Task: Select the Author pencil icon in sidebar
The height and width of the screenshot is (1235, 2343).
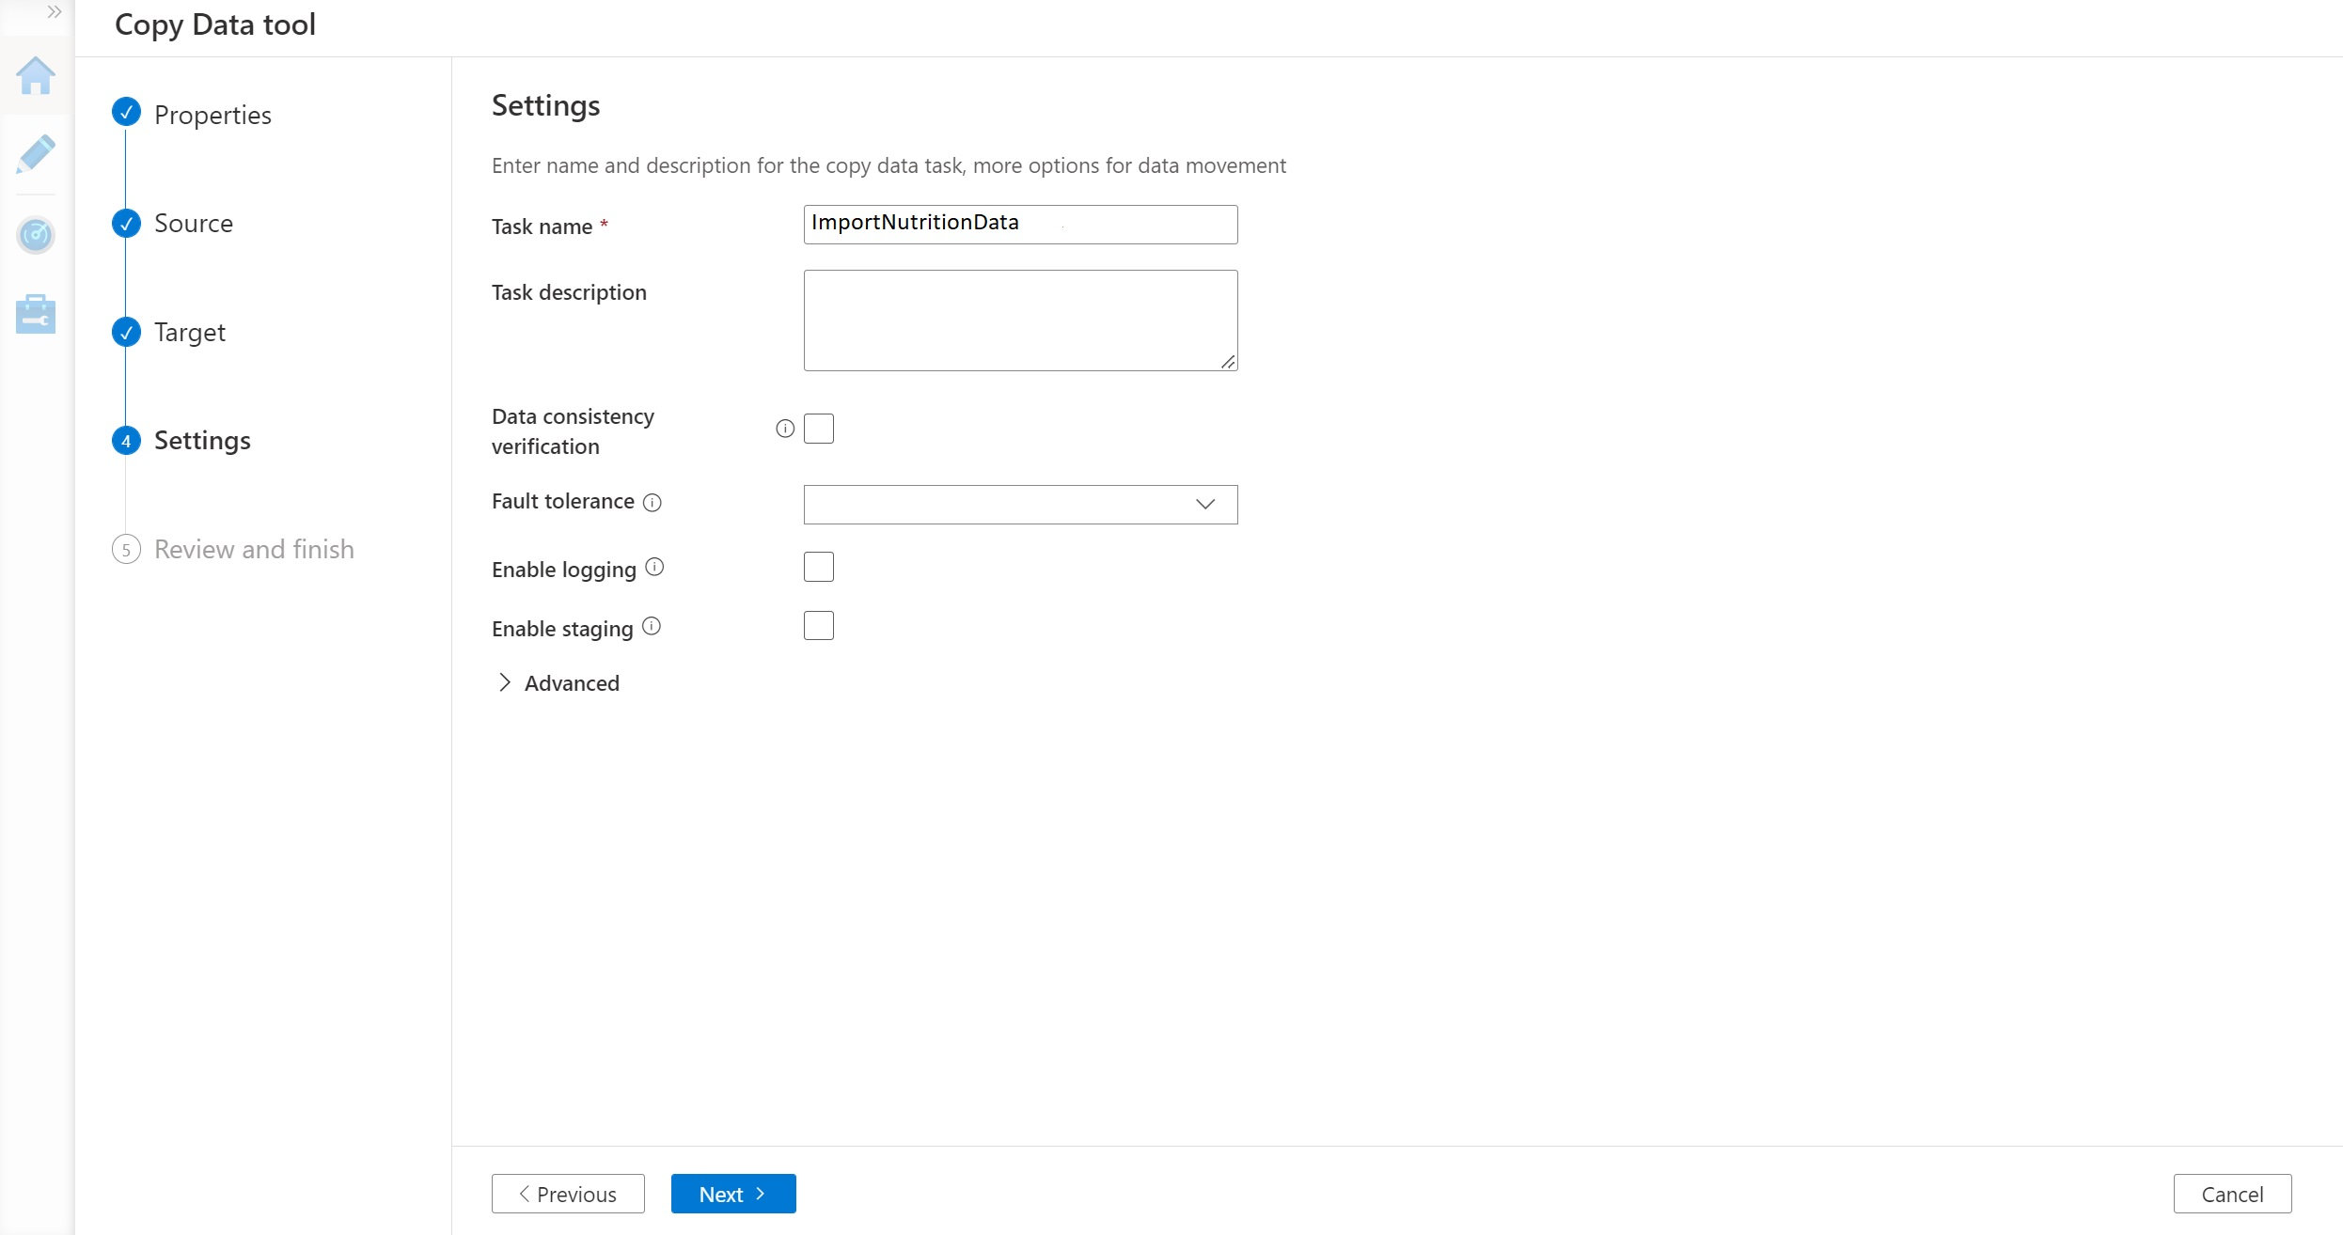Action: click(x=36, y=153)
